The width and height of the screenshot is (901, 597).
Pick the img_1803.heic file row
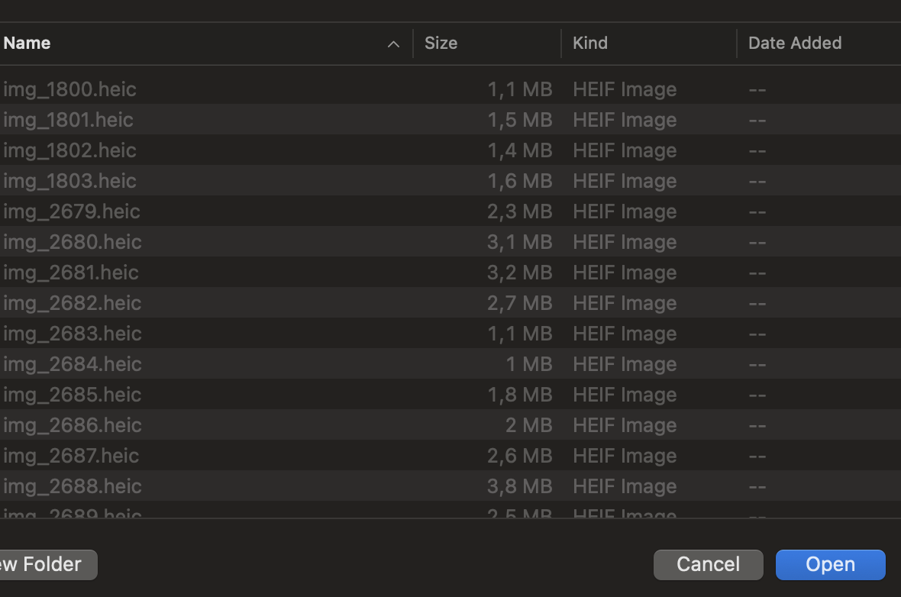[x=70, y=181]
